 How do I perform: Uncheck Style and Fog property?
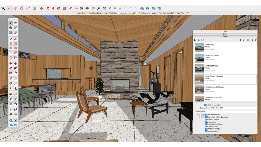pyautogui.click(x=206, y=126)
